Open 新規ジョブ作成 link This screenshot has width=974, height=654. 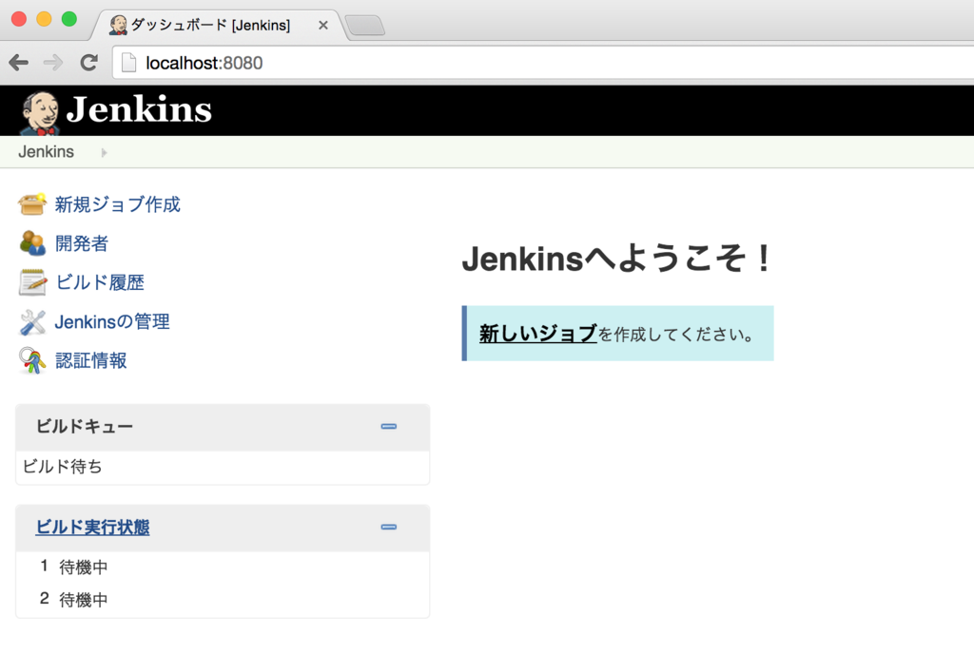pyautogui.click(x=117, y=204)
